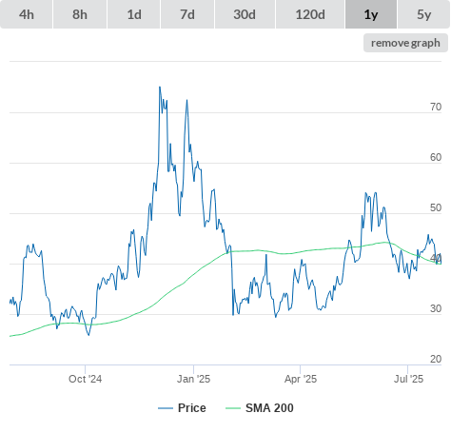Choose the 1d range tab

tap(134, 14)
